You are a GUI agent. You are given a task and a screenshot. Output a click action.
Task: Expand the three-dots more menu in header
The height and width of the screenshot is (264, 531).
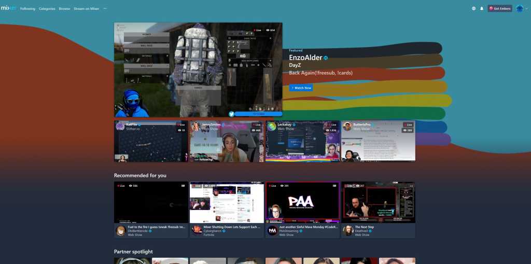point(105,9)
